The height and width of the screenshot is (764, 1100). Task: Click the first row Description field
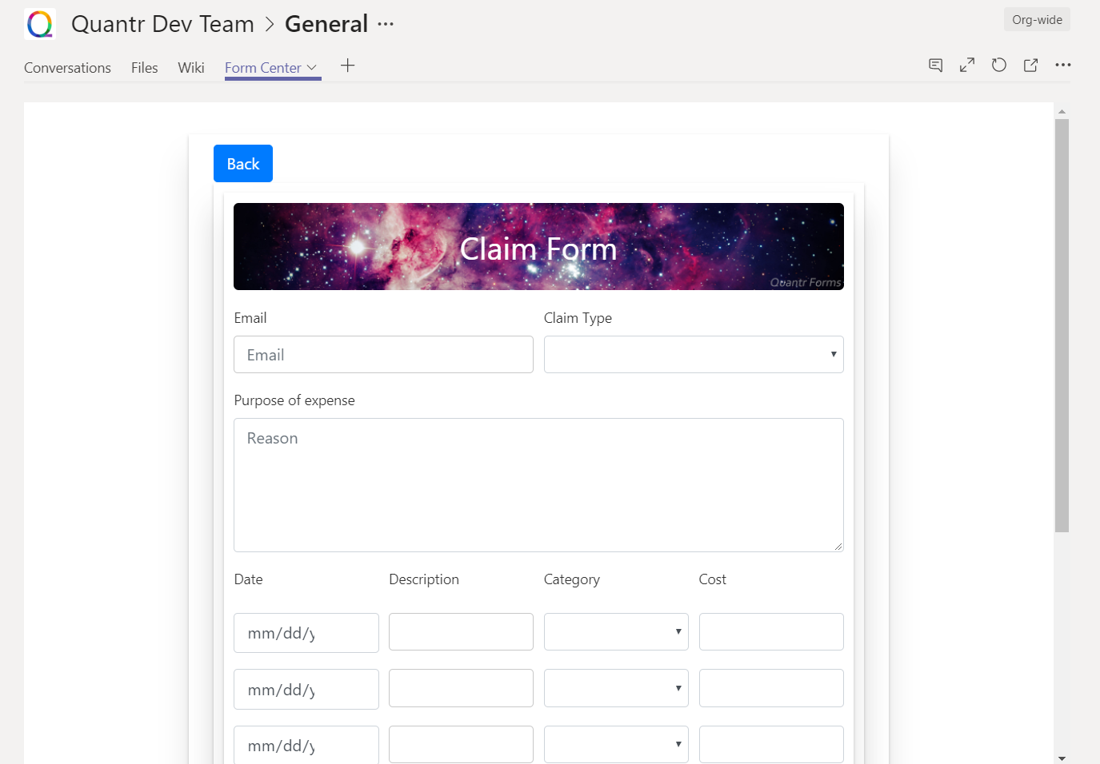point(461,632)
